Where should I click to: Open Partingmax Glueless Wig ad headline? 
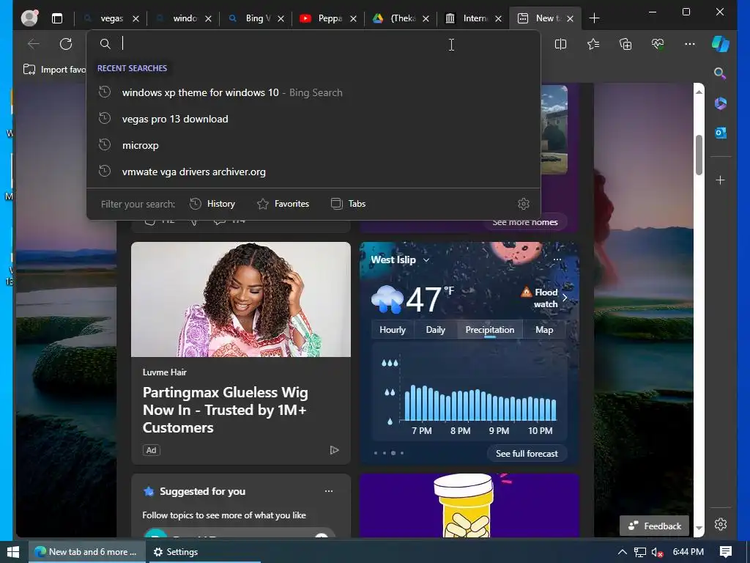pos(226,410)
